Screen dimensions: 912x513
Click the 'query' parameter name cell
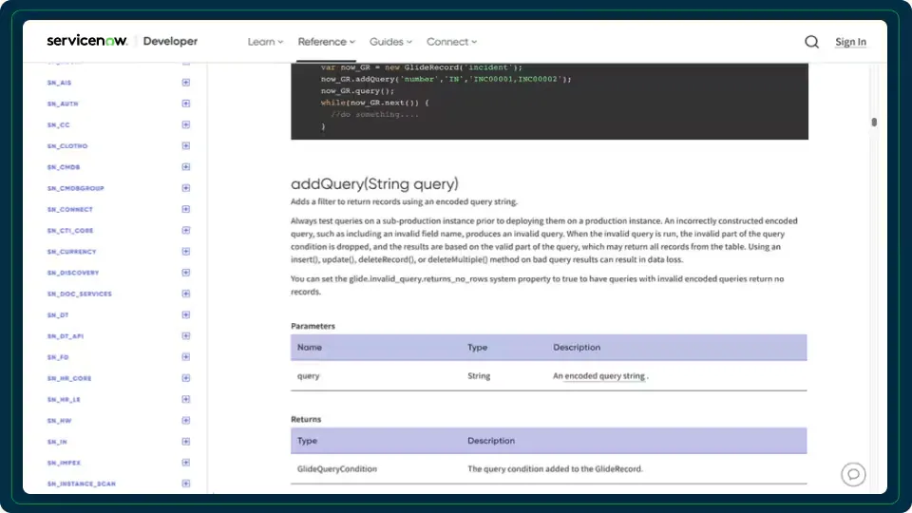coord(308,376)
